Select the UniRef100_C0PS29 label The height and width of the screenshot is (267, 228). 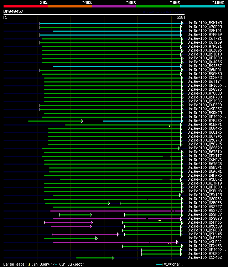[x=204, y=105]
